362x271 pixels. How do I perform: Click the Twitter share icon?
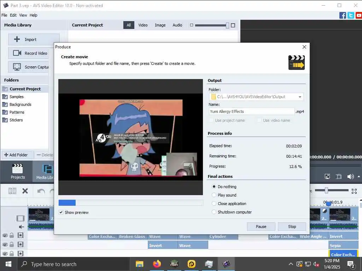tap(351, 16)
